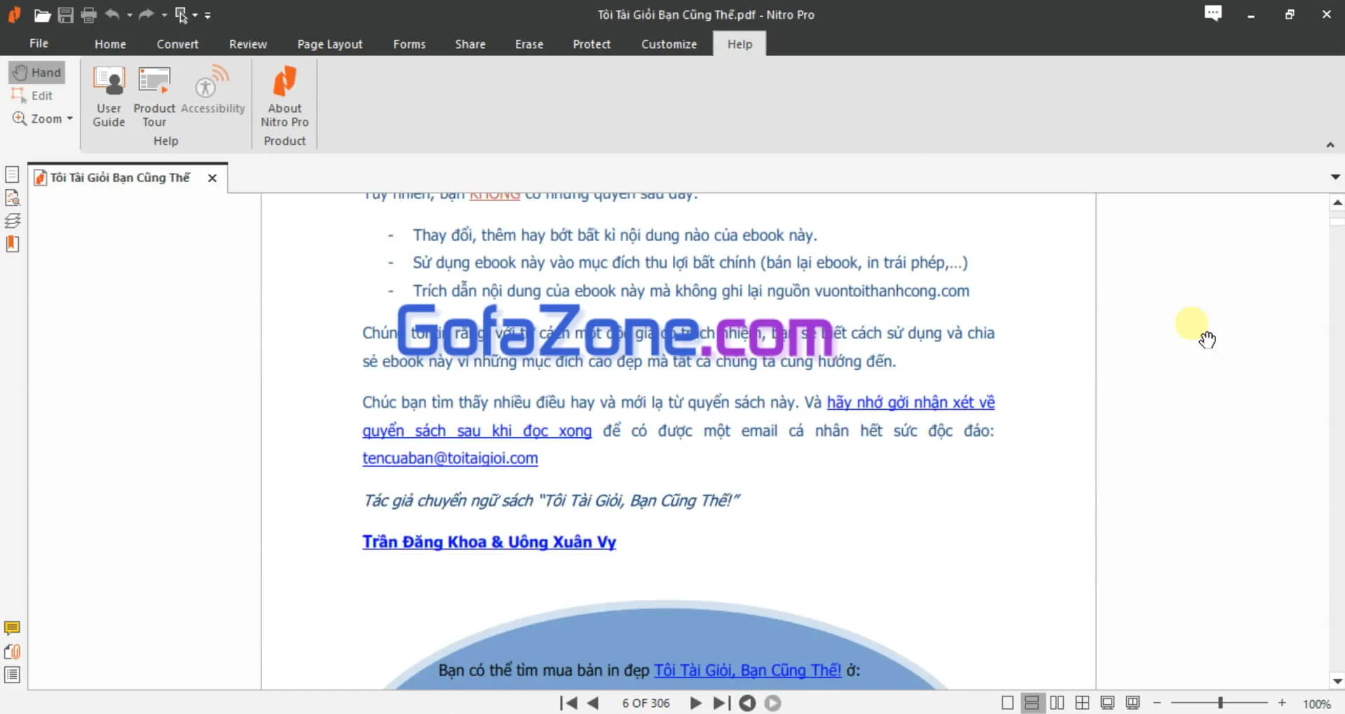Screen dimensions: 1345x714
Task: Show the Comments pane at bottom left
Action: coord(12,628)
